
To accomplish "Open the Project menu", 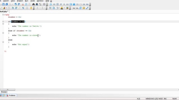I will click(20, 1).
